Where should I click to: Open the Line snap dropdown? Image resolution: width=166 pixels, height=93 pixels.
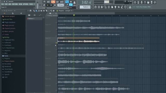(73, 7)
